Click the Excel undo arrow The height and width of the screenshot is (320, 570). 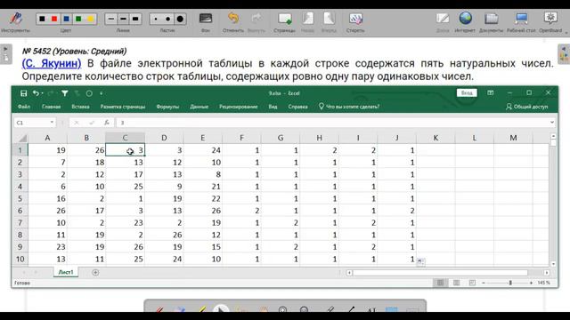point(36,93)
